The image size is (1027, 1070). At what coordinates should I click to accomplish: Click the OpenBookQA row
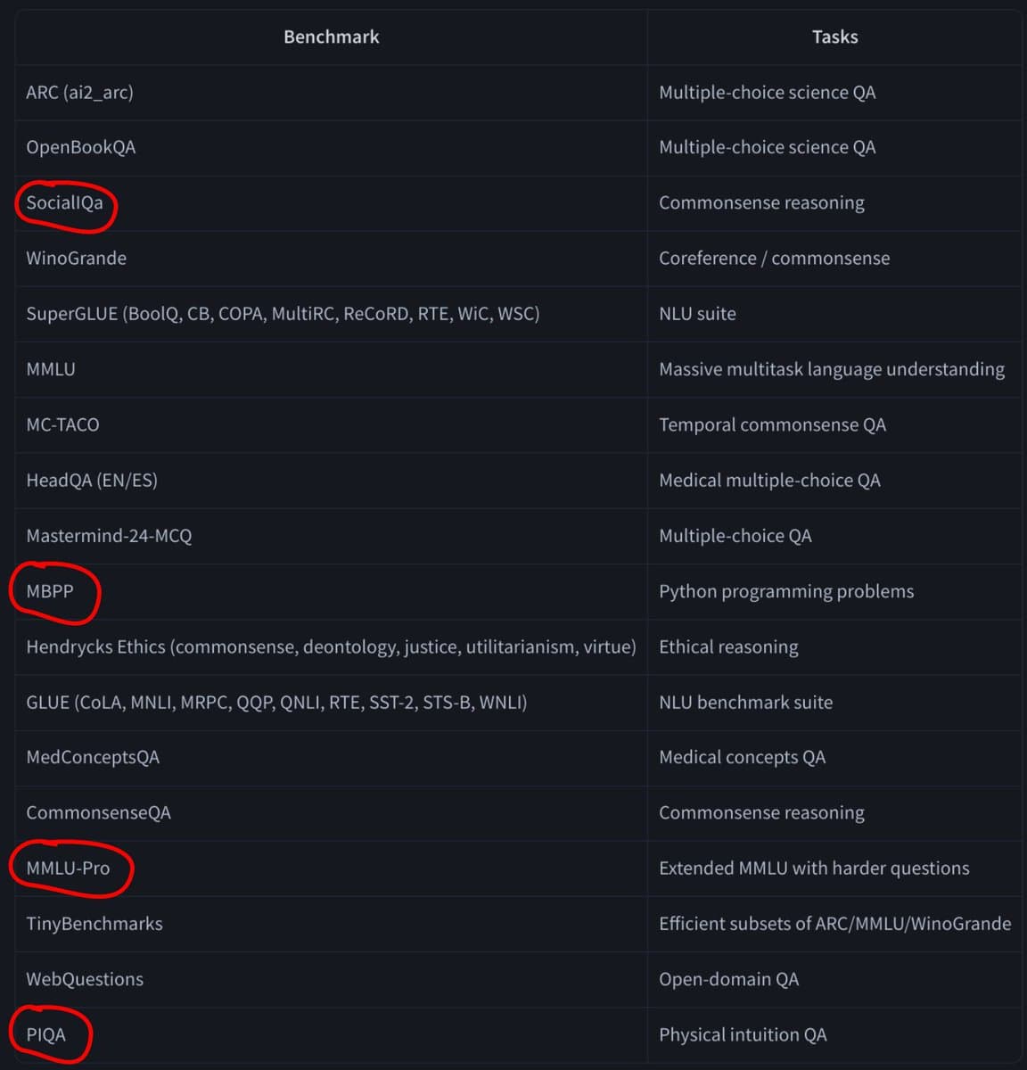519,147
